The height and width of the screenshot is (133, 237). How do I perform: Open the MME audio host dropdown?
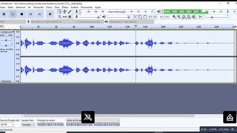coord(13,22)
